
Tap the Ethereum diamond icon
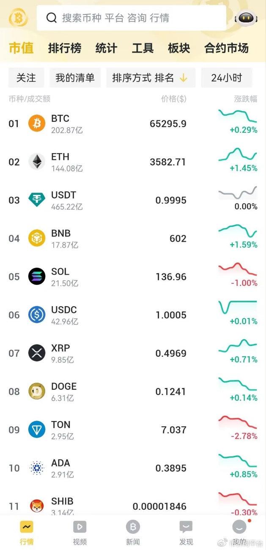point(37,162)
